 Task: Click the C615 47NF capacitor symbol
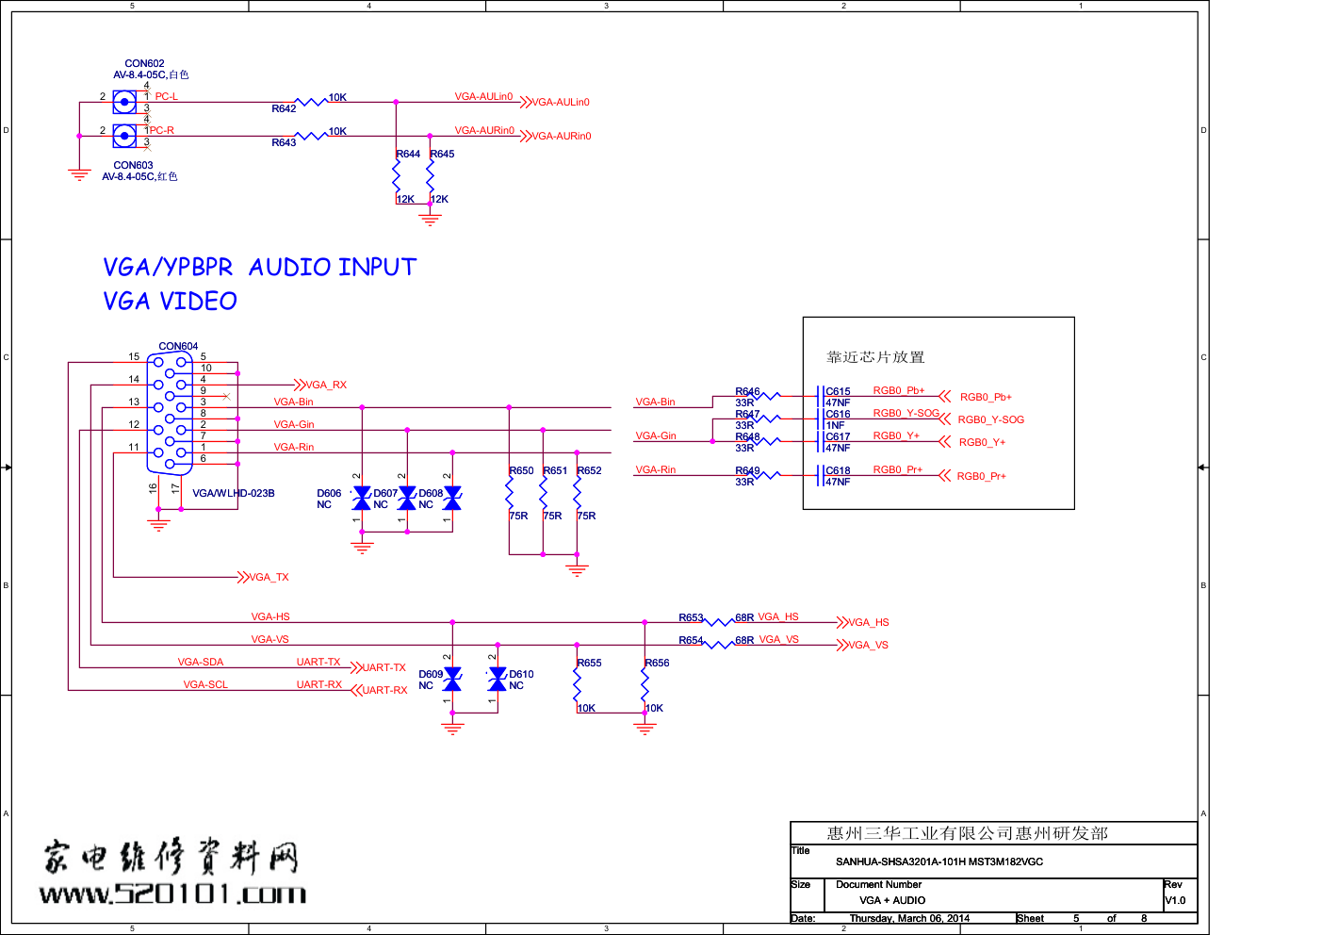(821, 396)
